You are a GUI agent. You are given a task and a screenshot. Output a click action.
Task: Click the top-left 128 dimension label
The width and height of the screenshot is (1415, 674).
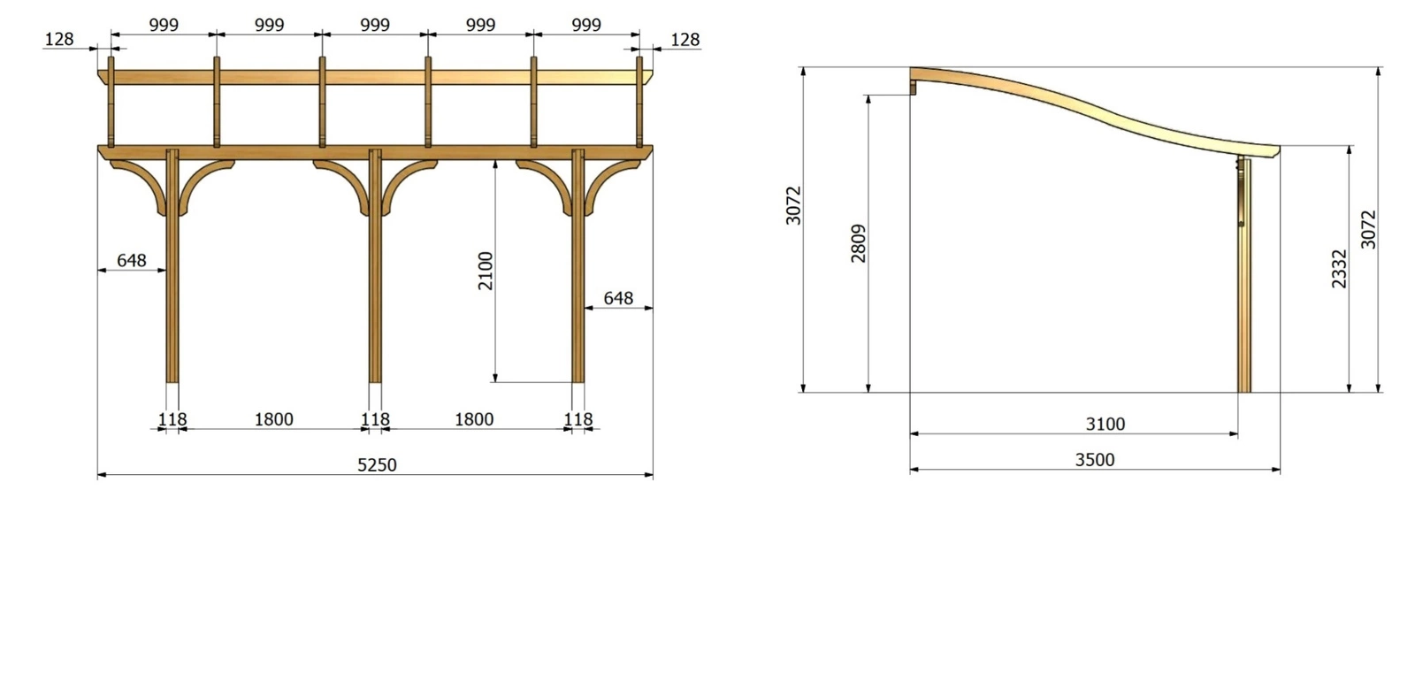click(59, 39)
